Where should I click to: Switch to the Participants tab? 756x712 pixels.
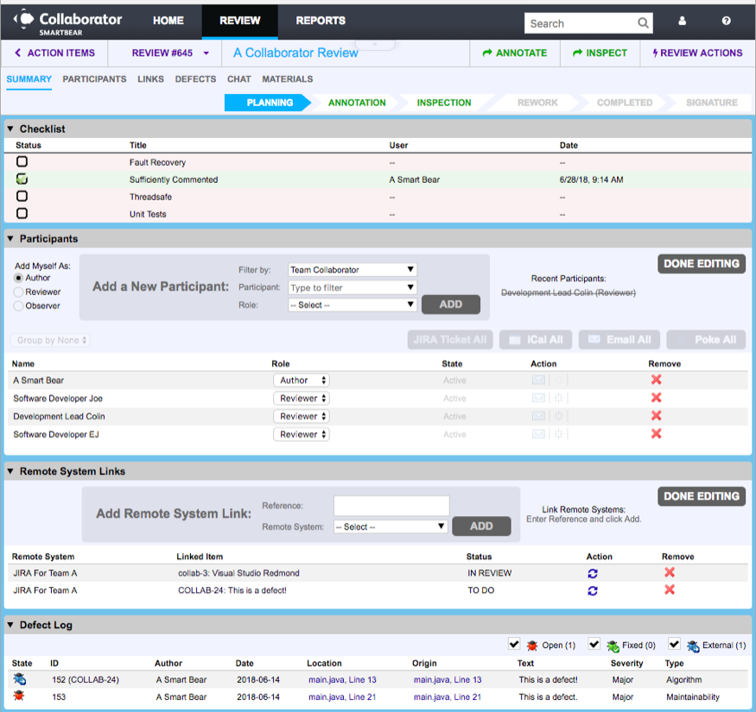tap(94, 79)
